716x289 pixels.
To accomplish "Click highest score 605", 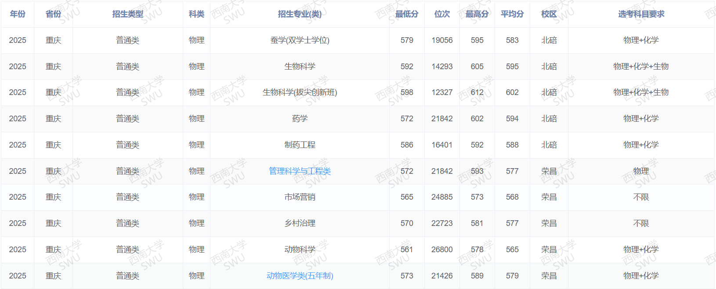I will [x=477, y=67].
